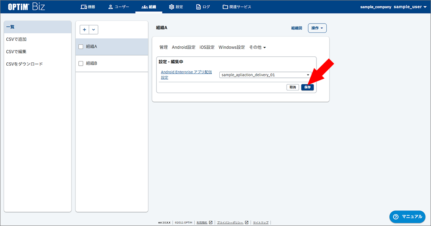Open the 関連サービス folder section

pos(237,7)
